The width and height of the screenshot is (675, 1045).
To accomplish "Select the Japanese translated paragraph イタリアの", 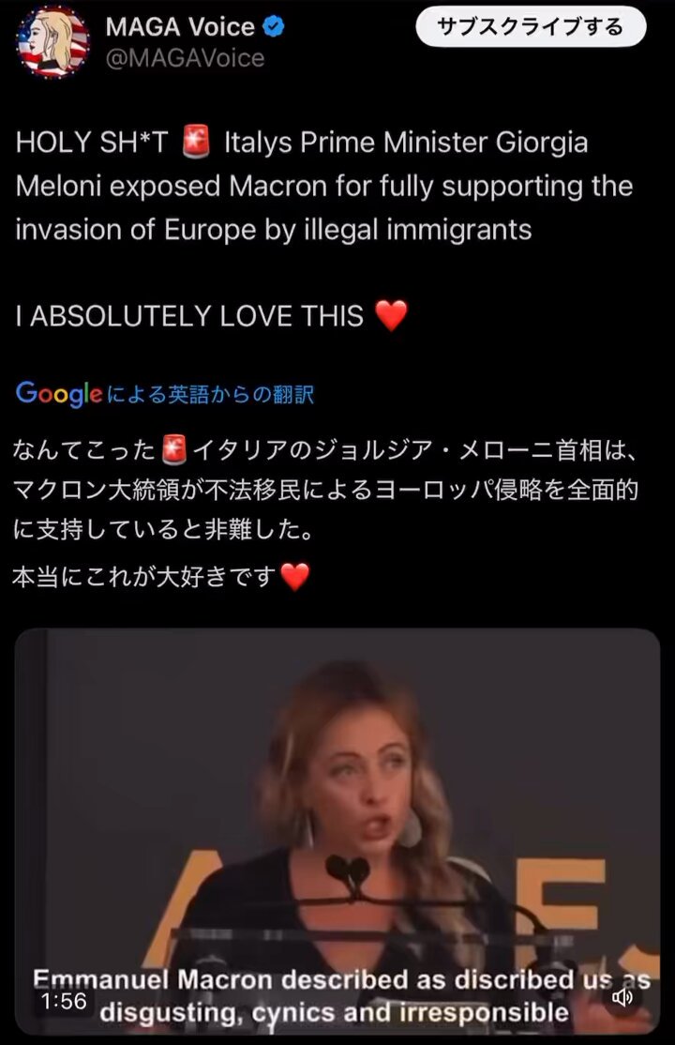I will [x=326, y=490].
